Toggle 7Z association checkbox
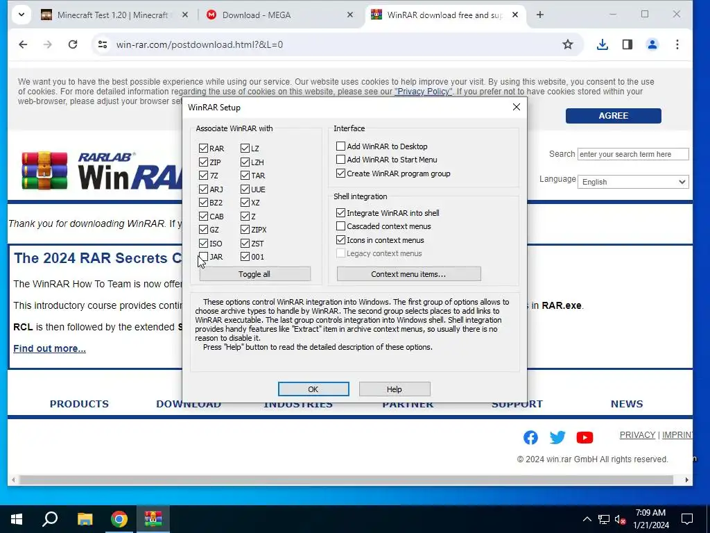The height and width of the screenshot is (533, 710). coord(203,176)
